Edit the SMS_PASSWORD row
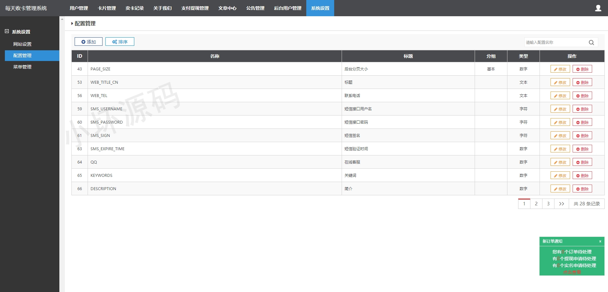Viewport: 608px width, 292px height. pos(560,122)
